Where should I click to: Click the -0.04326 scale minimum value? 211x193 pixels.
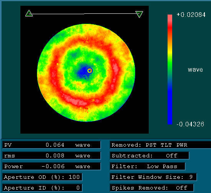coord(190,124)
